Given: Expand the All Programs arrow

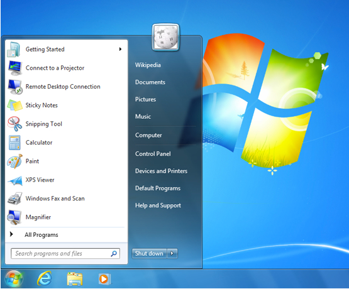Looking at the screenshot, I should (x=11, y=234).
